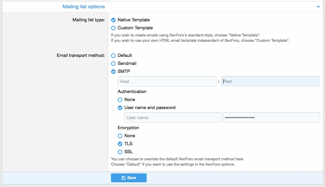Choose SSL encryption option

pyautogui.click(x=120, y=152)
